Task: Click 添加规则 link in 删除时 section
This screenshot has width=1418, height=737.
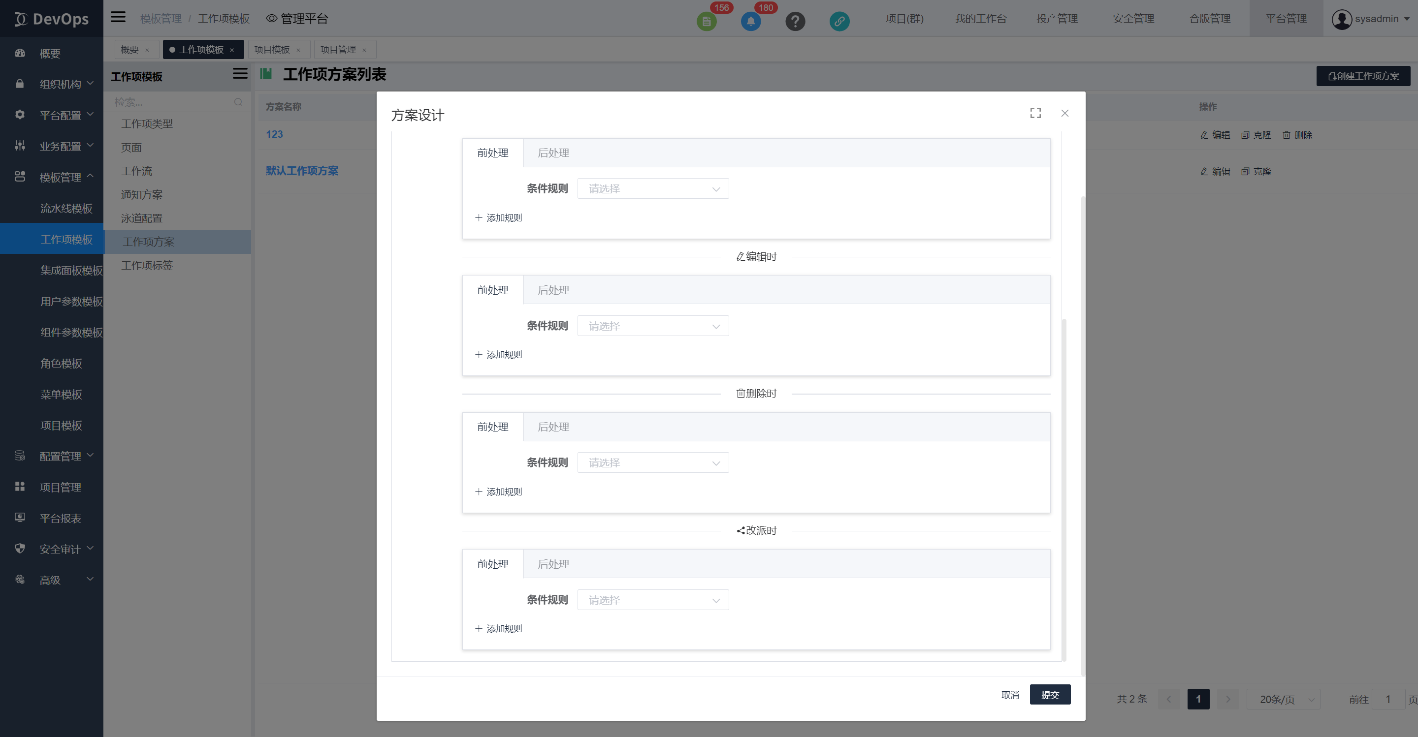Action: (497, 491)
